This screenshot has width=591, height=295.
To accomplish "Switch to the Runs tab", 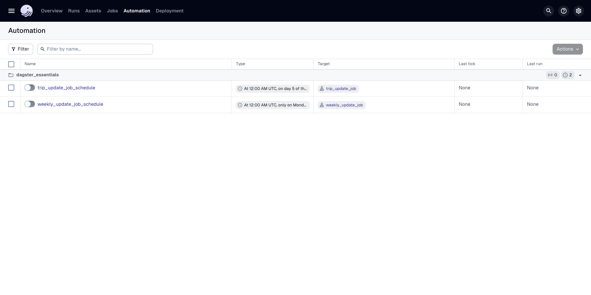I will (73, 11).
